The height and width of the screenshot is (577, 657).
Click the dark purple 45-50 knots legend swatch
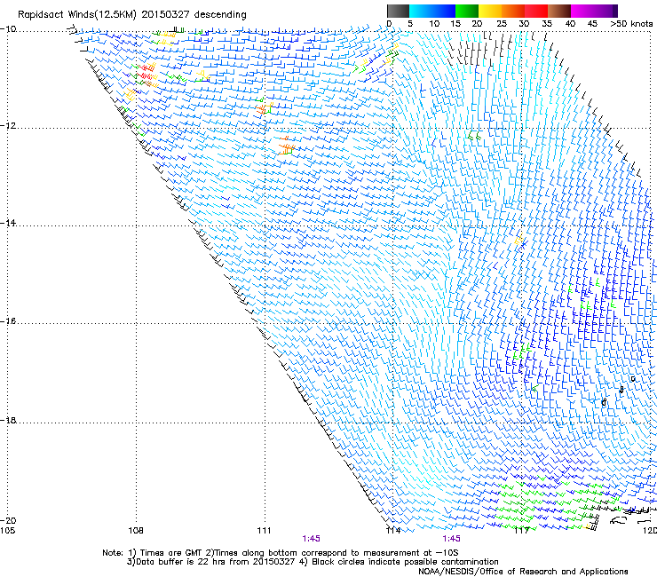tap(606, 11)
